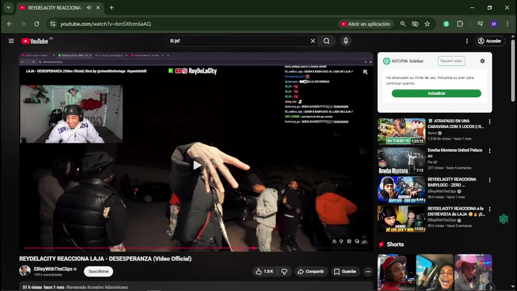Run the search with magnifier button

(326, 41)
